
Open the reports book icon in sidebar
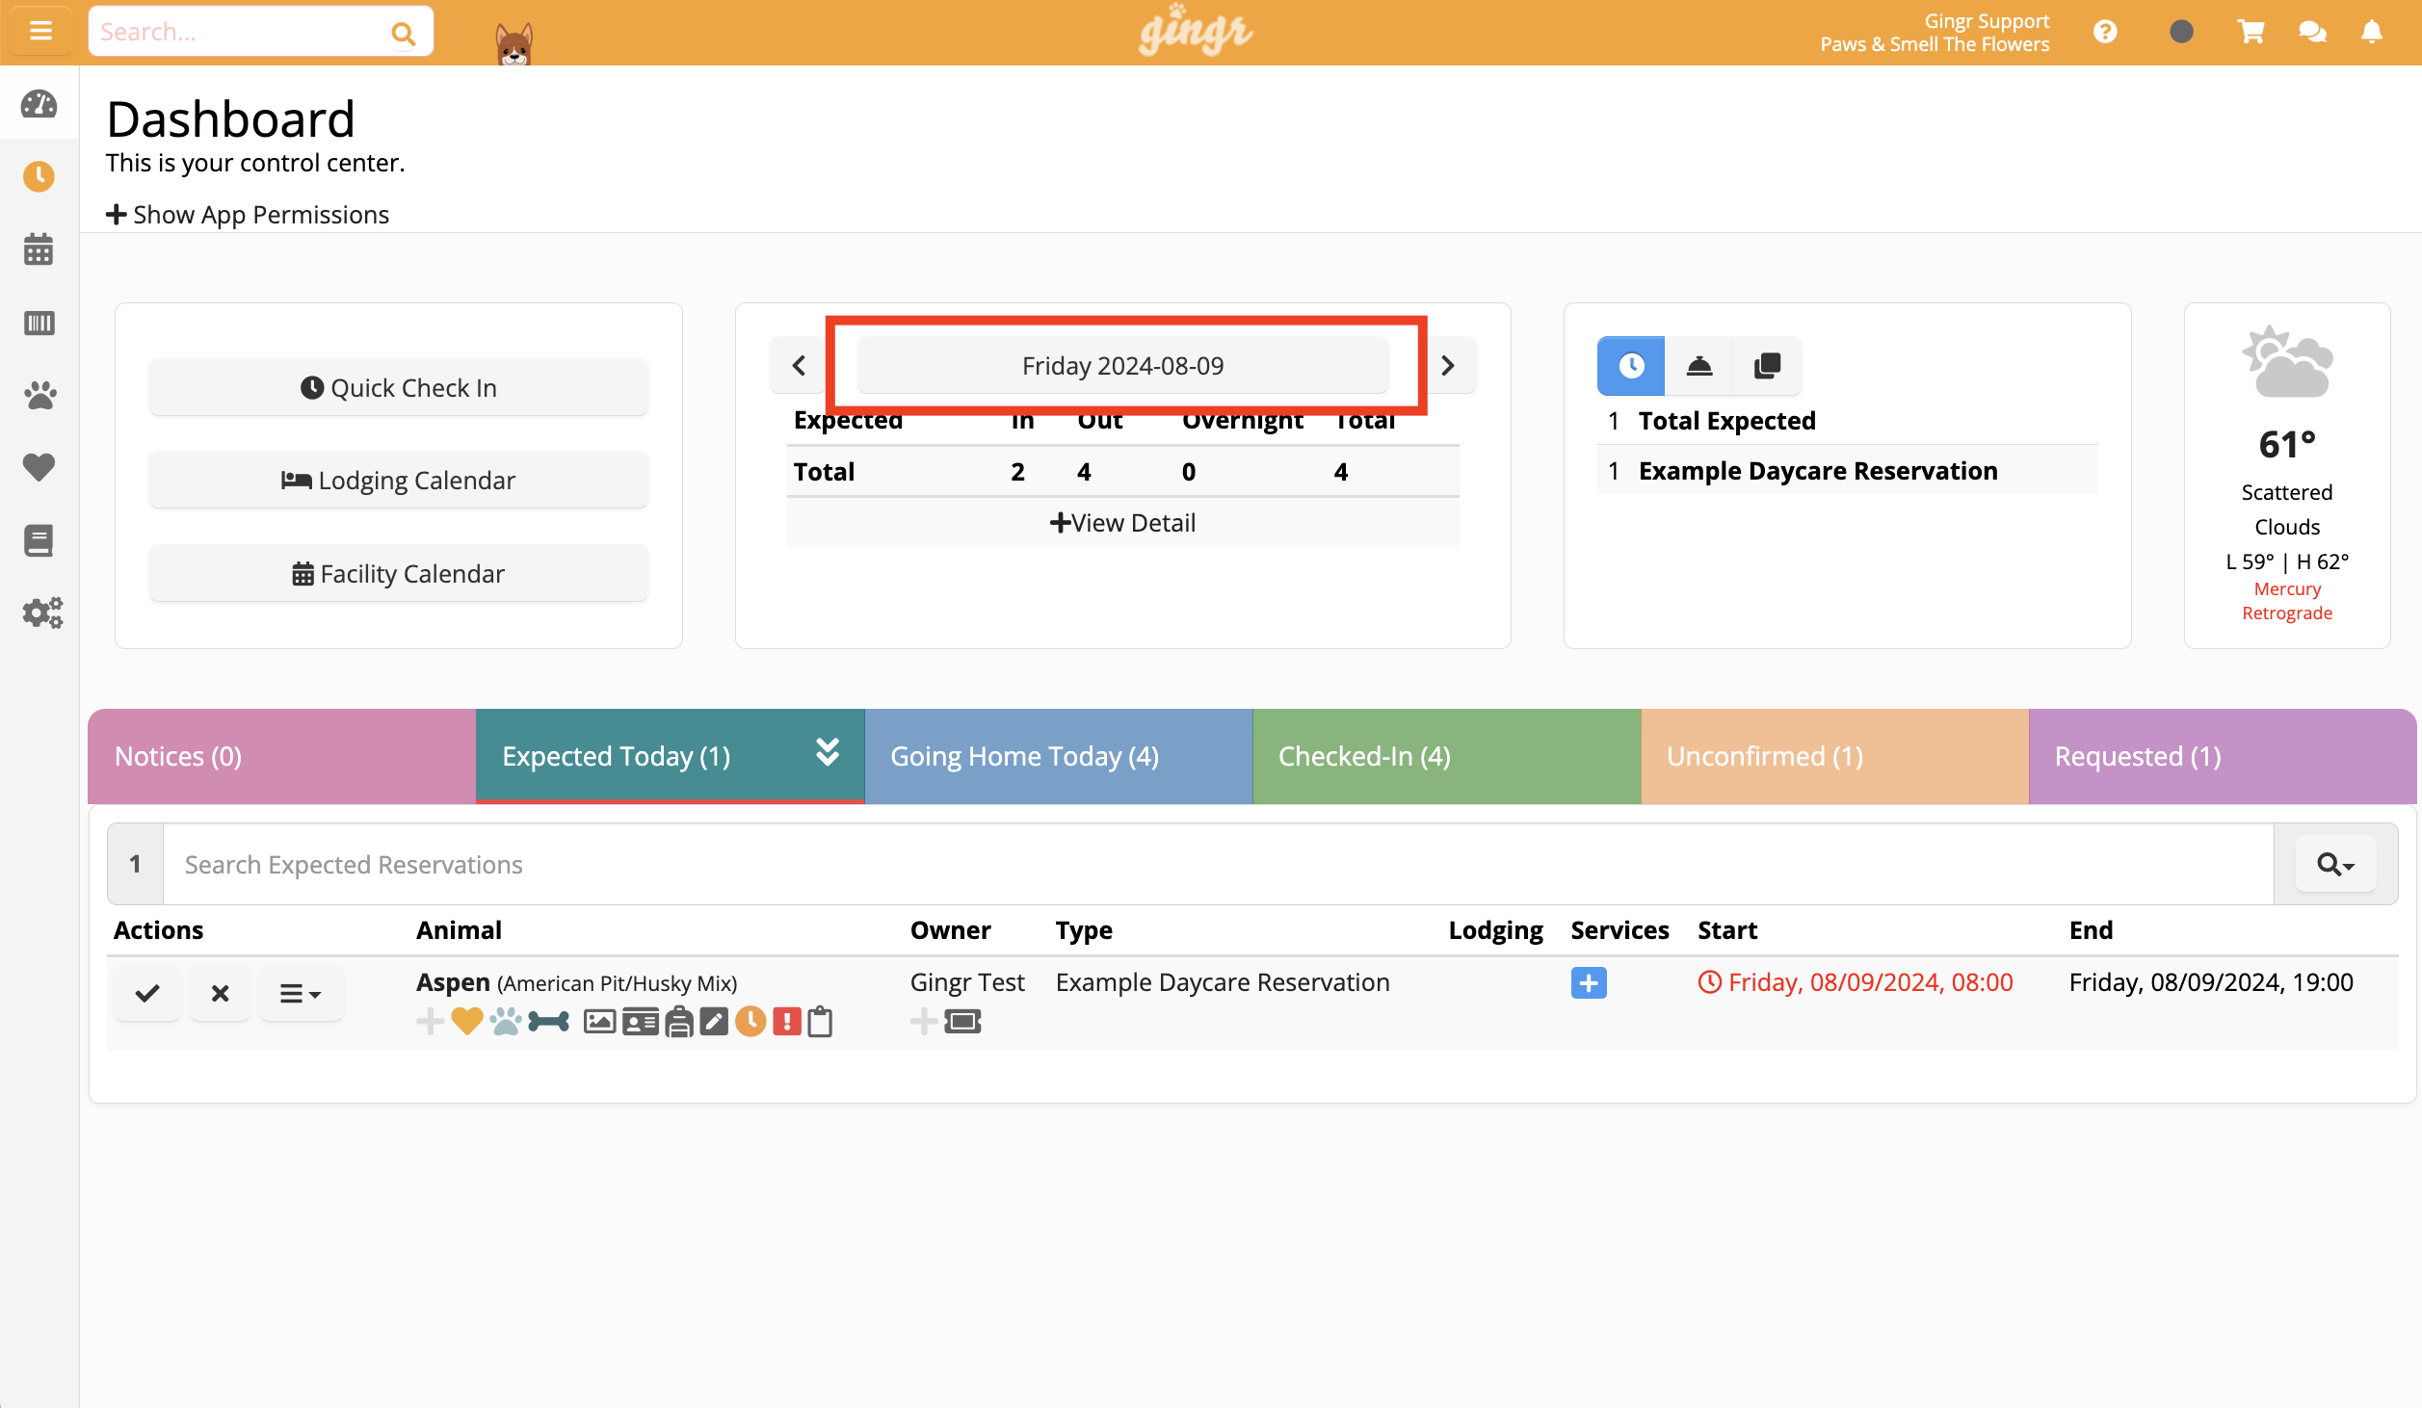[x=39, y=540]
